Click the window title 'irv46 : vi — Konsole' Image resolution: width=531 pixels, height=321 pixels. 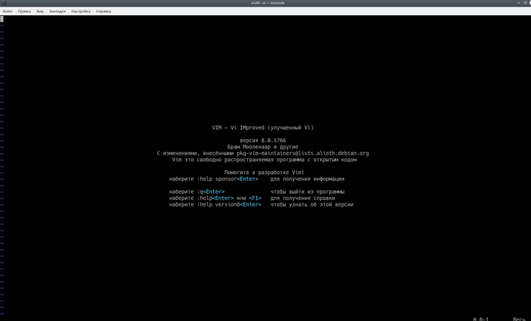click(268, 3)
